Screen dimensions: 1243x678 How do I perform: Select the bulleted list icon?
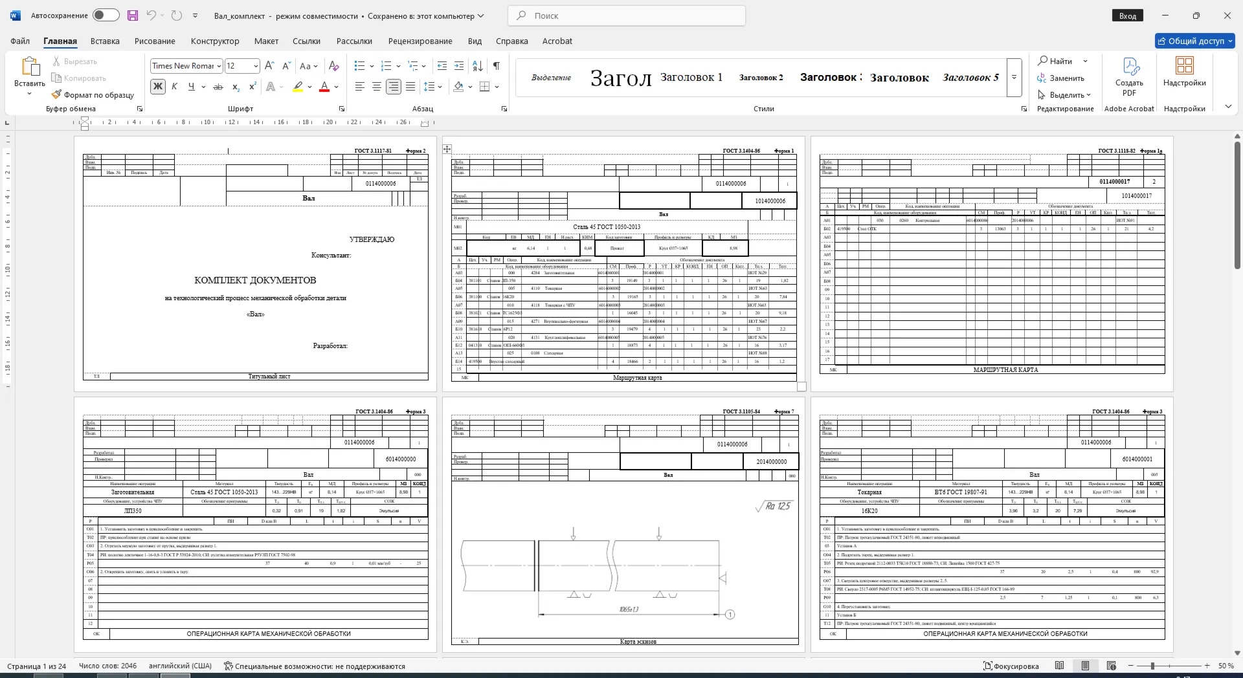pos(360,66)
